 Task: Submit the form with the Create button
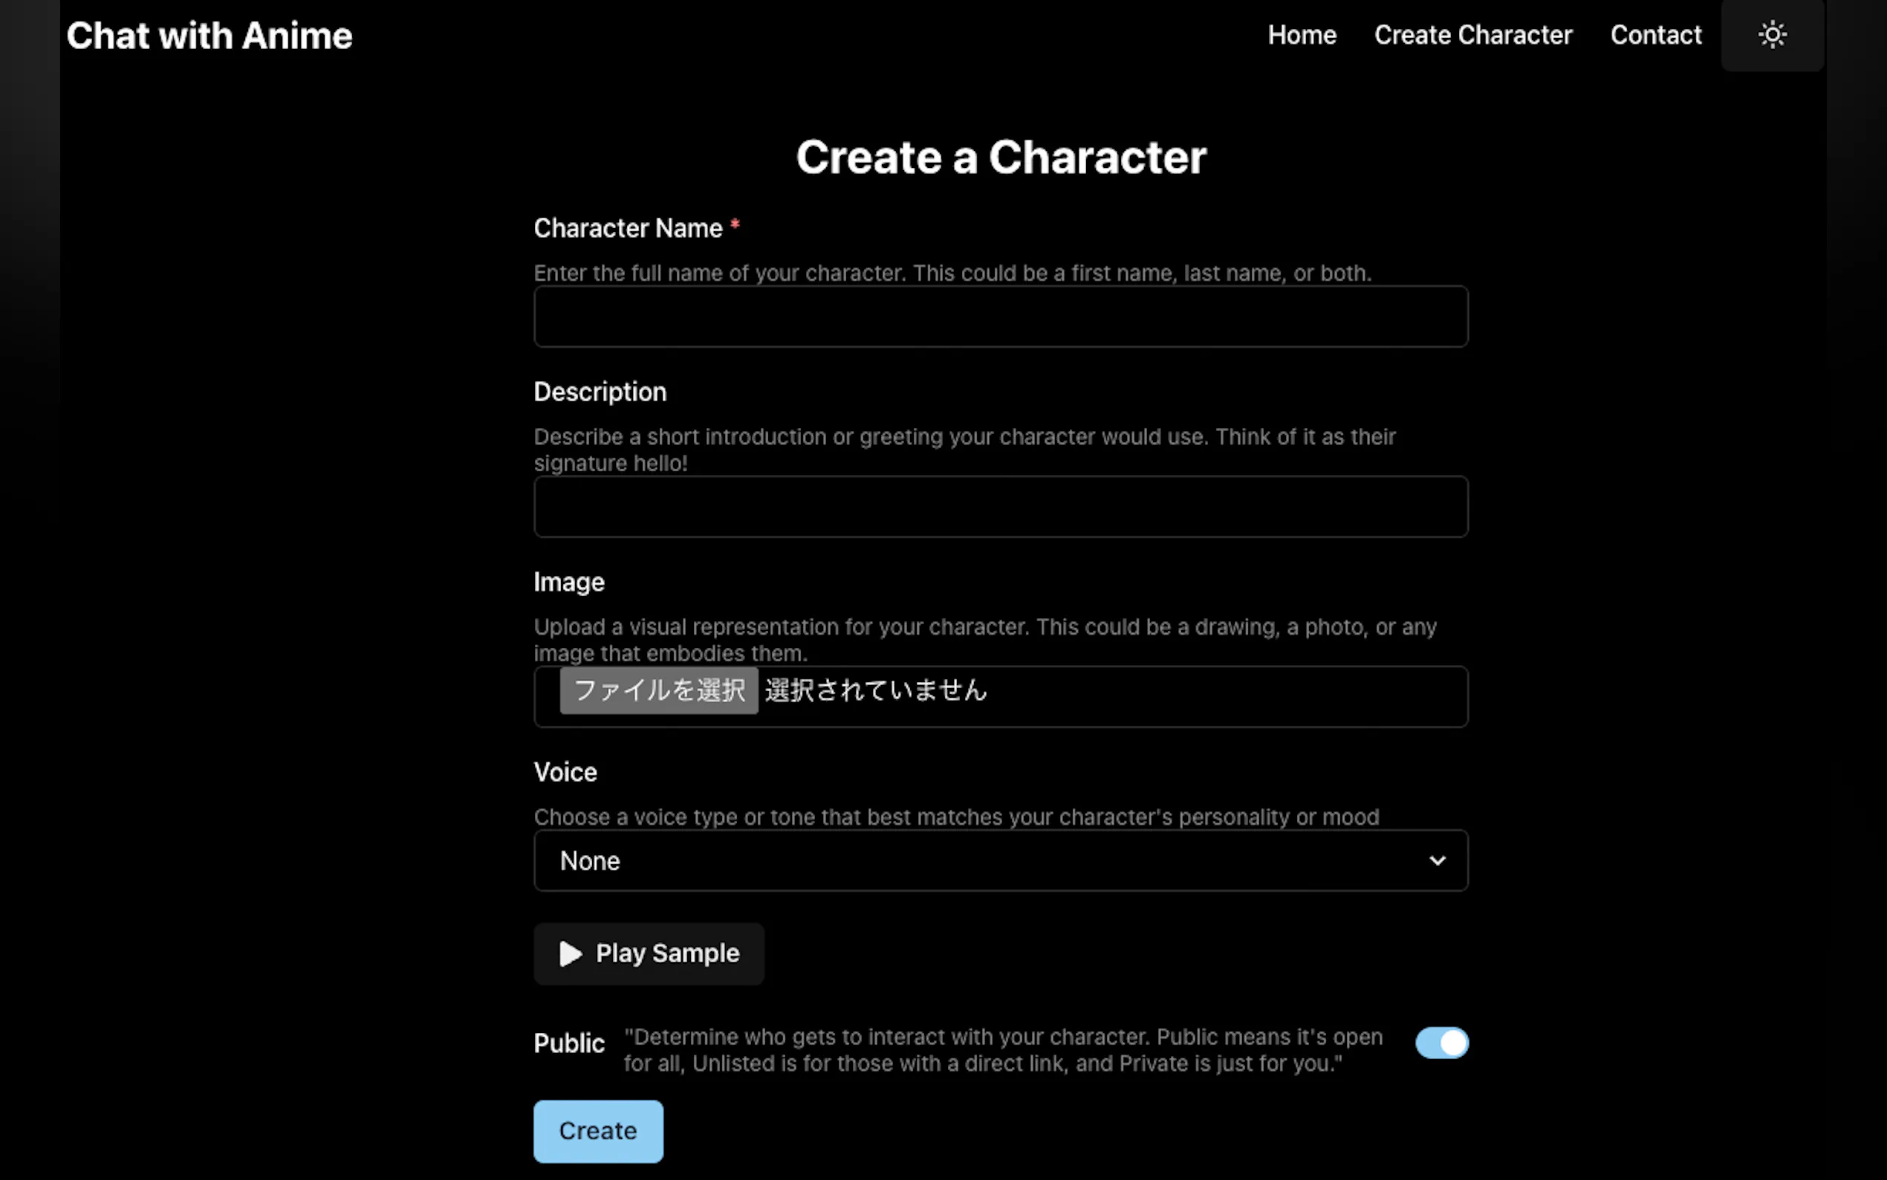click(597, 1131)
